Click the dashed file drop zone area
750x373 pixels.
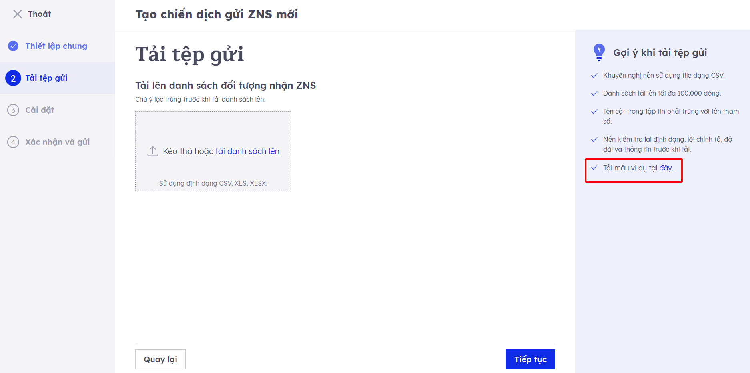[x=213, y=151]
